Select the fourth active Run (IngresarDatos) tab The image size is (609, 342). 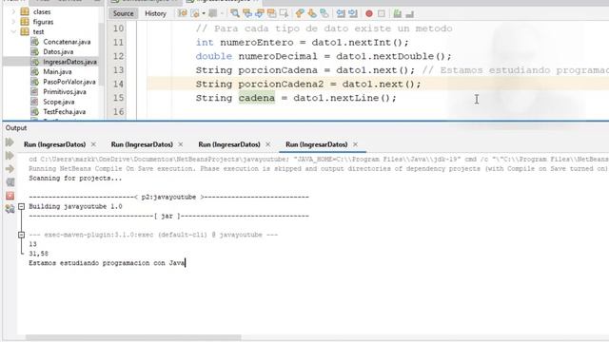317,144
